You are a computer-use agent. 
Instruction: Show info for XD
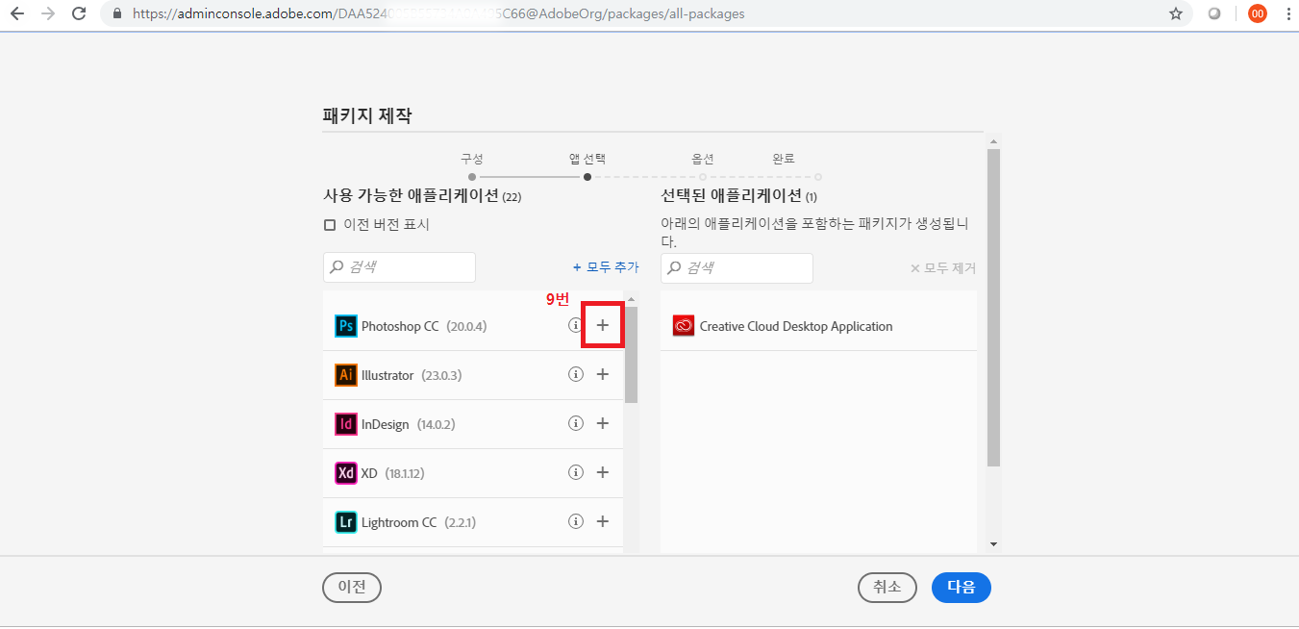576,472
